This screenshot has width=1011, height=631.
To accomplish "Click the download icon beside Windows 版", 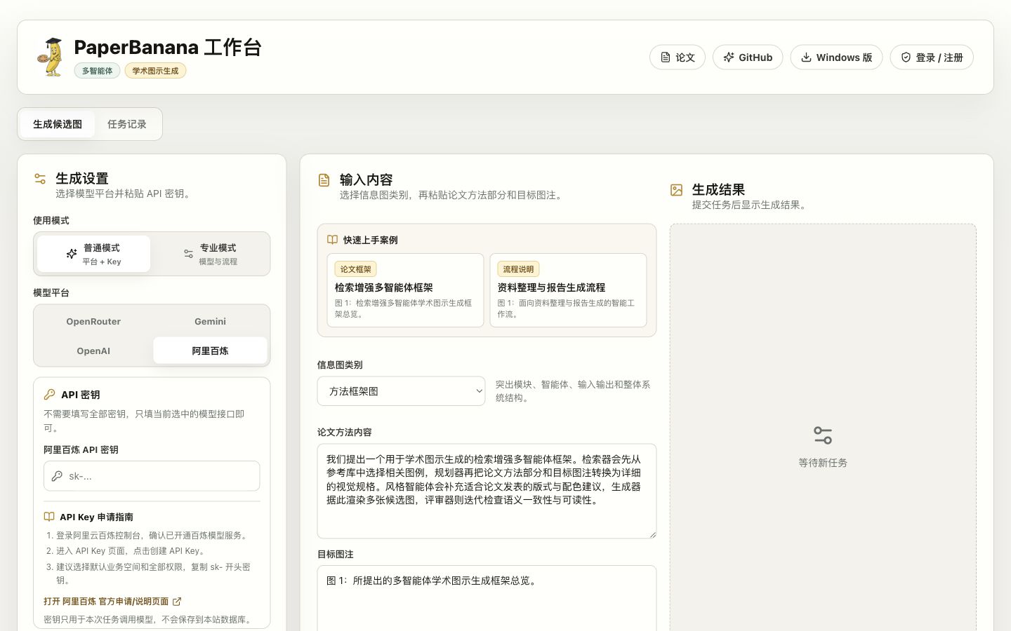I will click(807, 57).
